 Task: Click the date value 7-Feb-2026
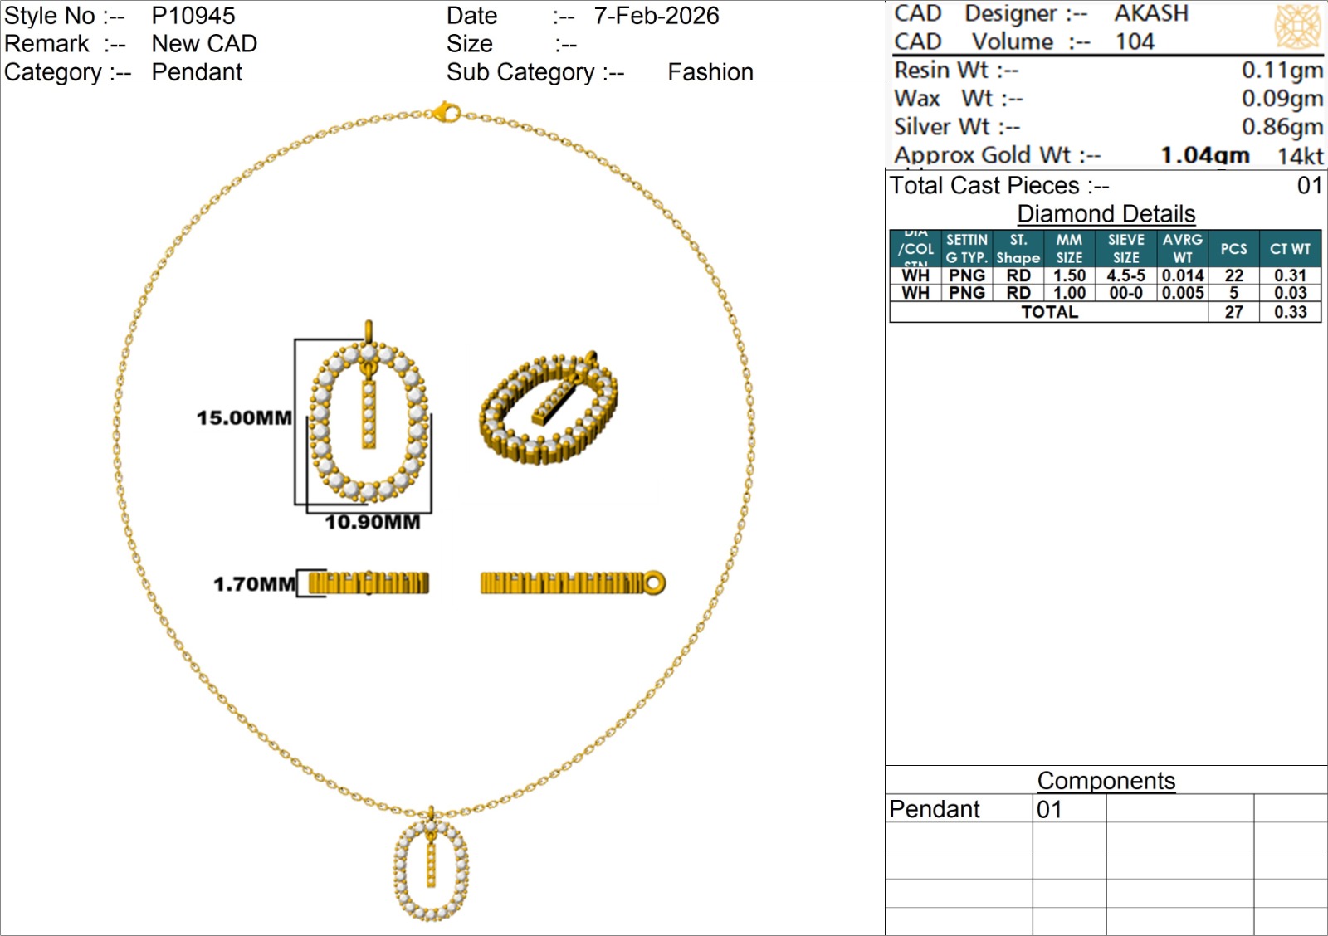[x=656, y=16]
